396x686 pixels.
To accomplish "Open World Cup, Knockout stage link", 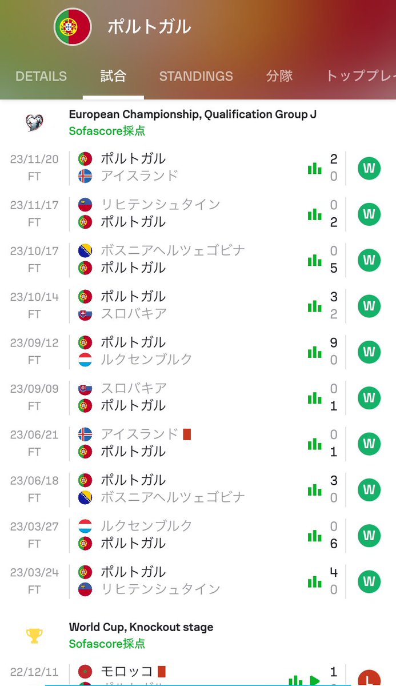I will point(141,627).
